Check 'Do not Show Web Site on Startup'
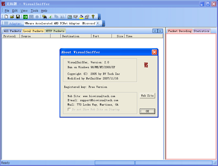 click(69, 109)
